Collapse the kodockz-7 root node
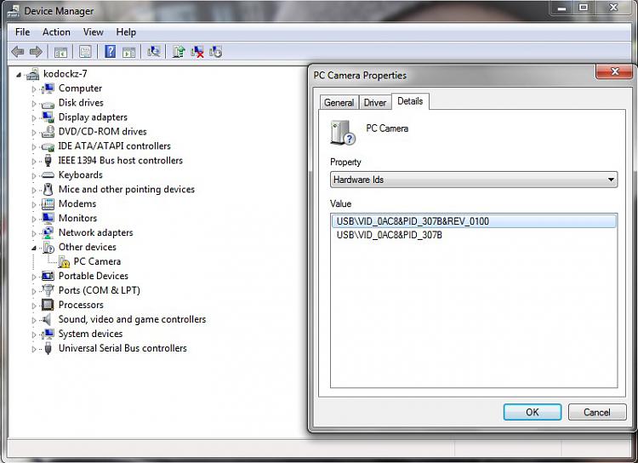Viewport: 638px width, 463px height. 19,75
